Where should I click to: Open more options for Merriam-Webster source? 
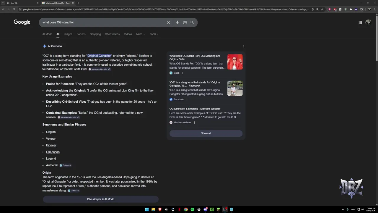(x=194, y=122)
